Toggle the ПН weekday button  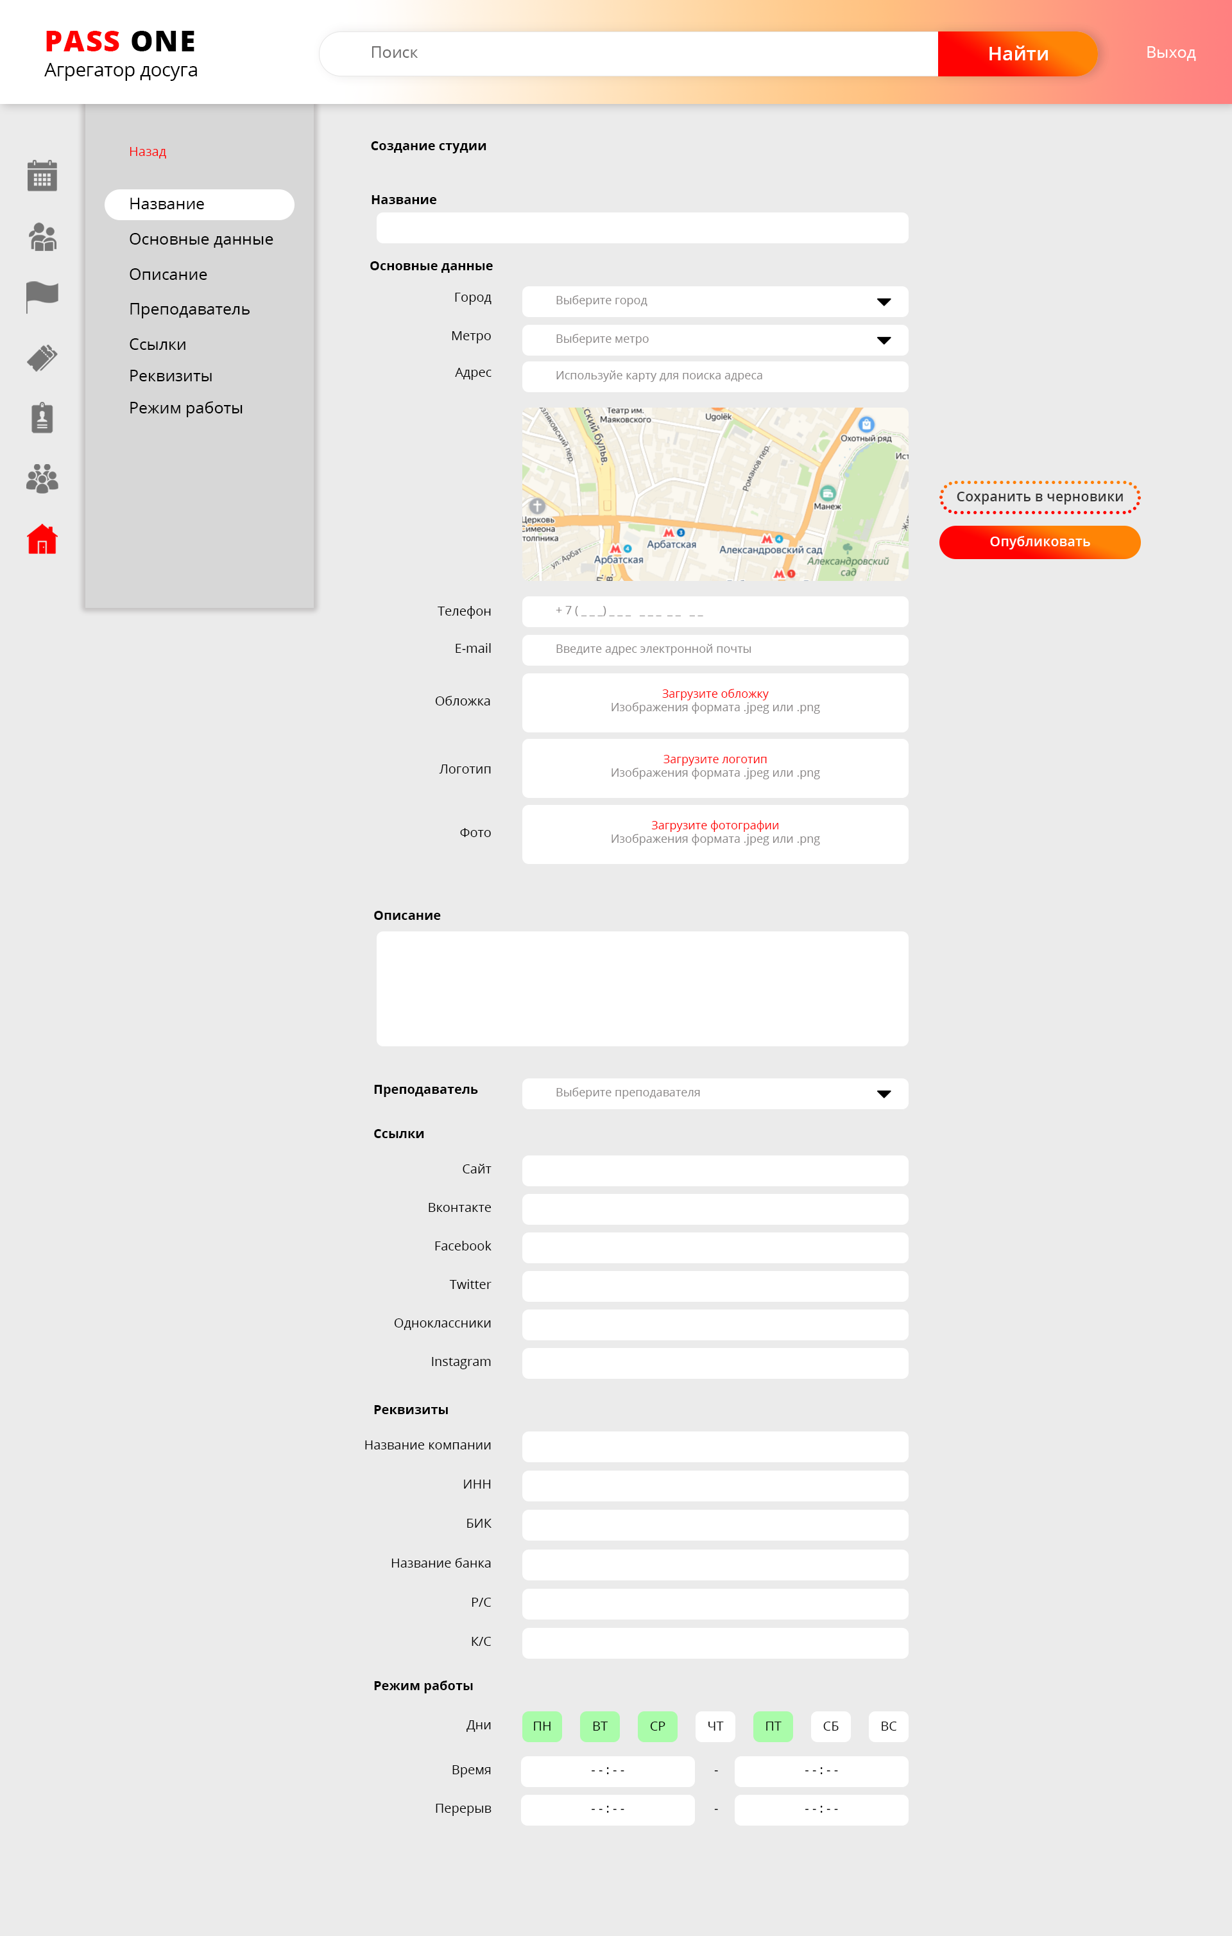pos(542,1726)
